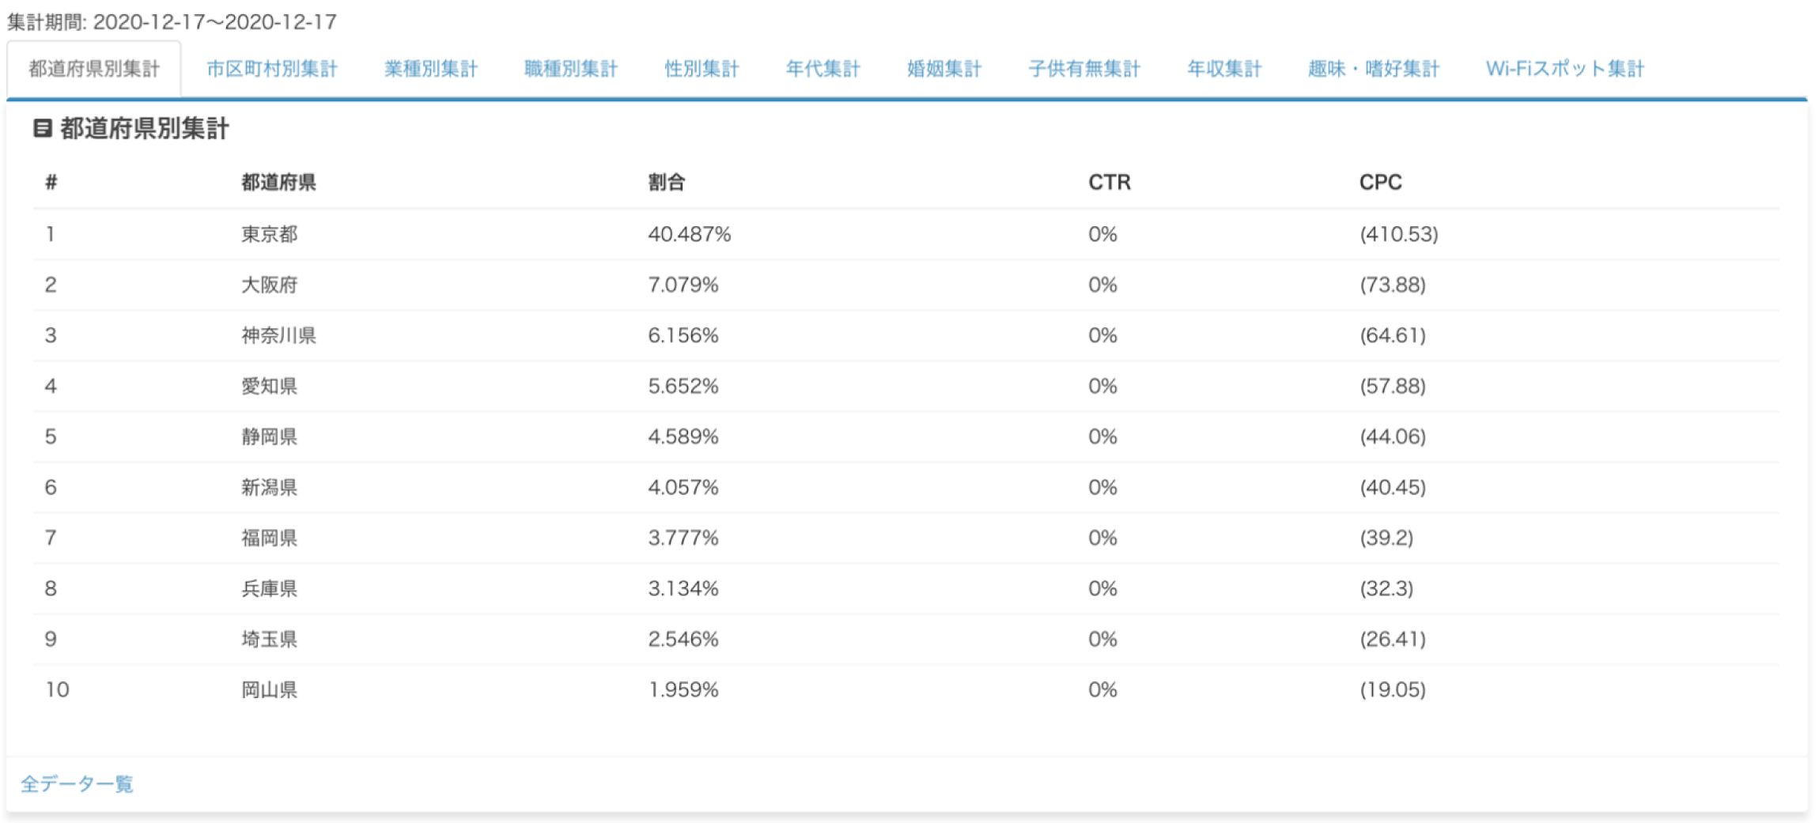Open the 全データ一覧 link

point(77,783)
